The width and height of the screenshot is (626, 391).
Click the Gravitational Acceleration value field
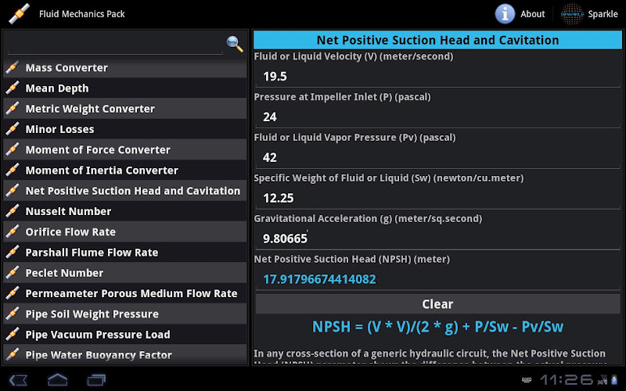click(438, 239)
